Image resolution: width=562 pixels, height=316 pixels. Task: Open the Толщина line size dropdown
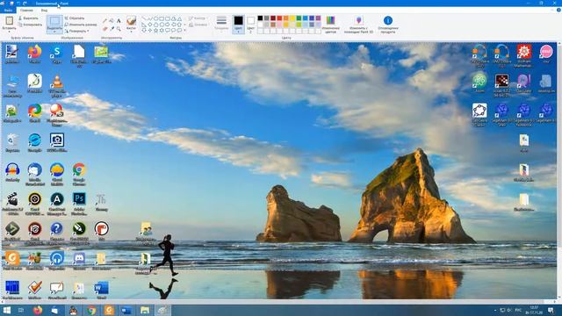[221, 24]
